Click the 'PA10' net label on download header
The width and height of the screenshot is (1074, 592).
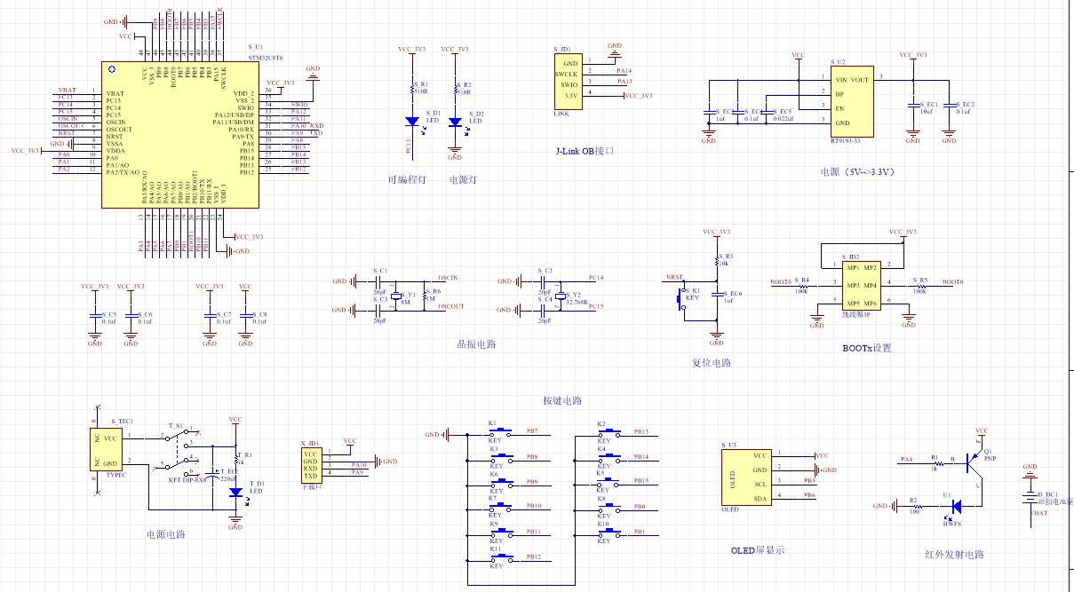pos(359,465)
